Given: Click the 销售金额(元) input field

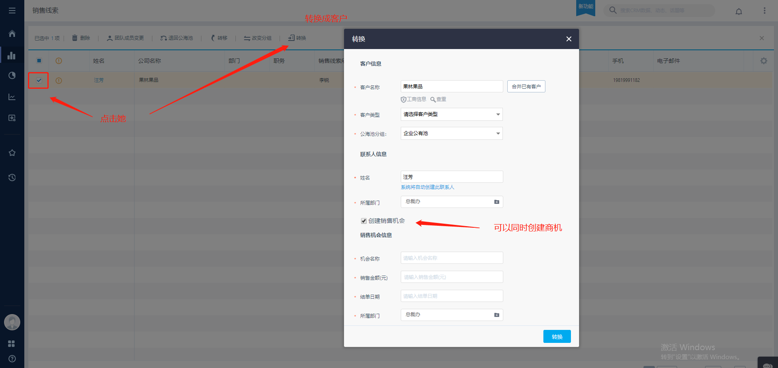Looking at the screenshot, I should click(451, 277).
